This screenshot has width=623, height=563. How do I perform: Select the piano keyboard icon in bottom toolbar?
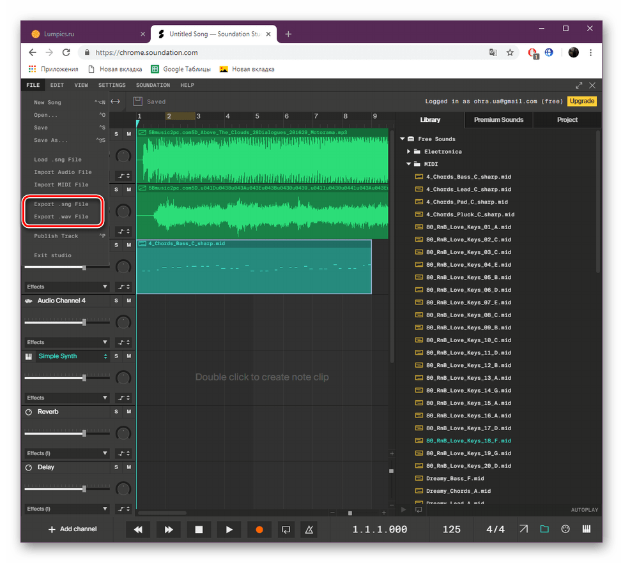point(586,529)
